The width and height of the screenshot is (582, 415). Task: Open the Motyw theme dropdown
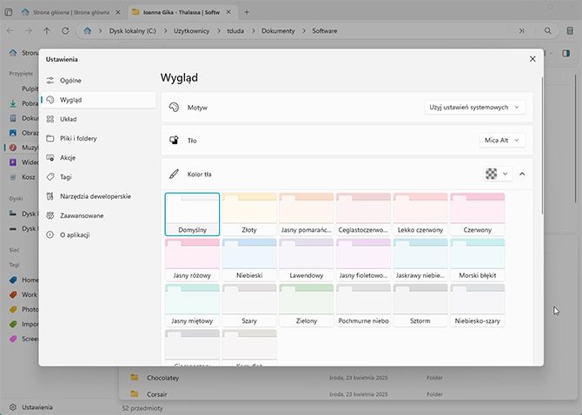(x=475, y=107)
